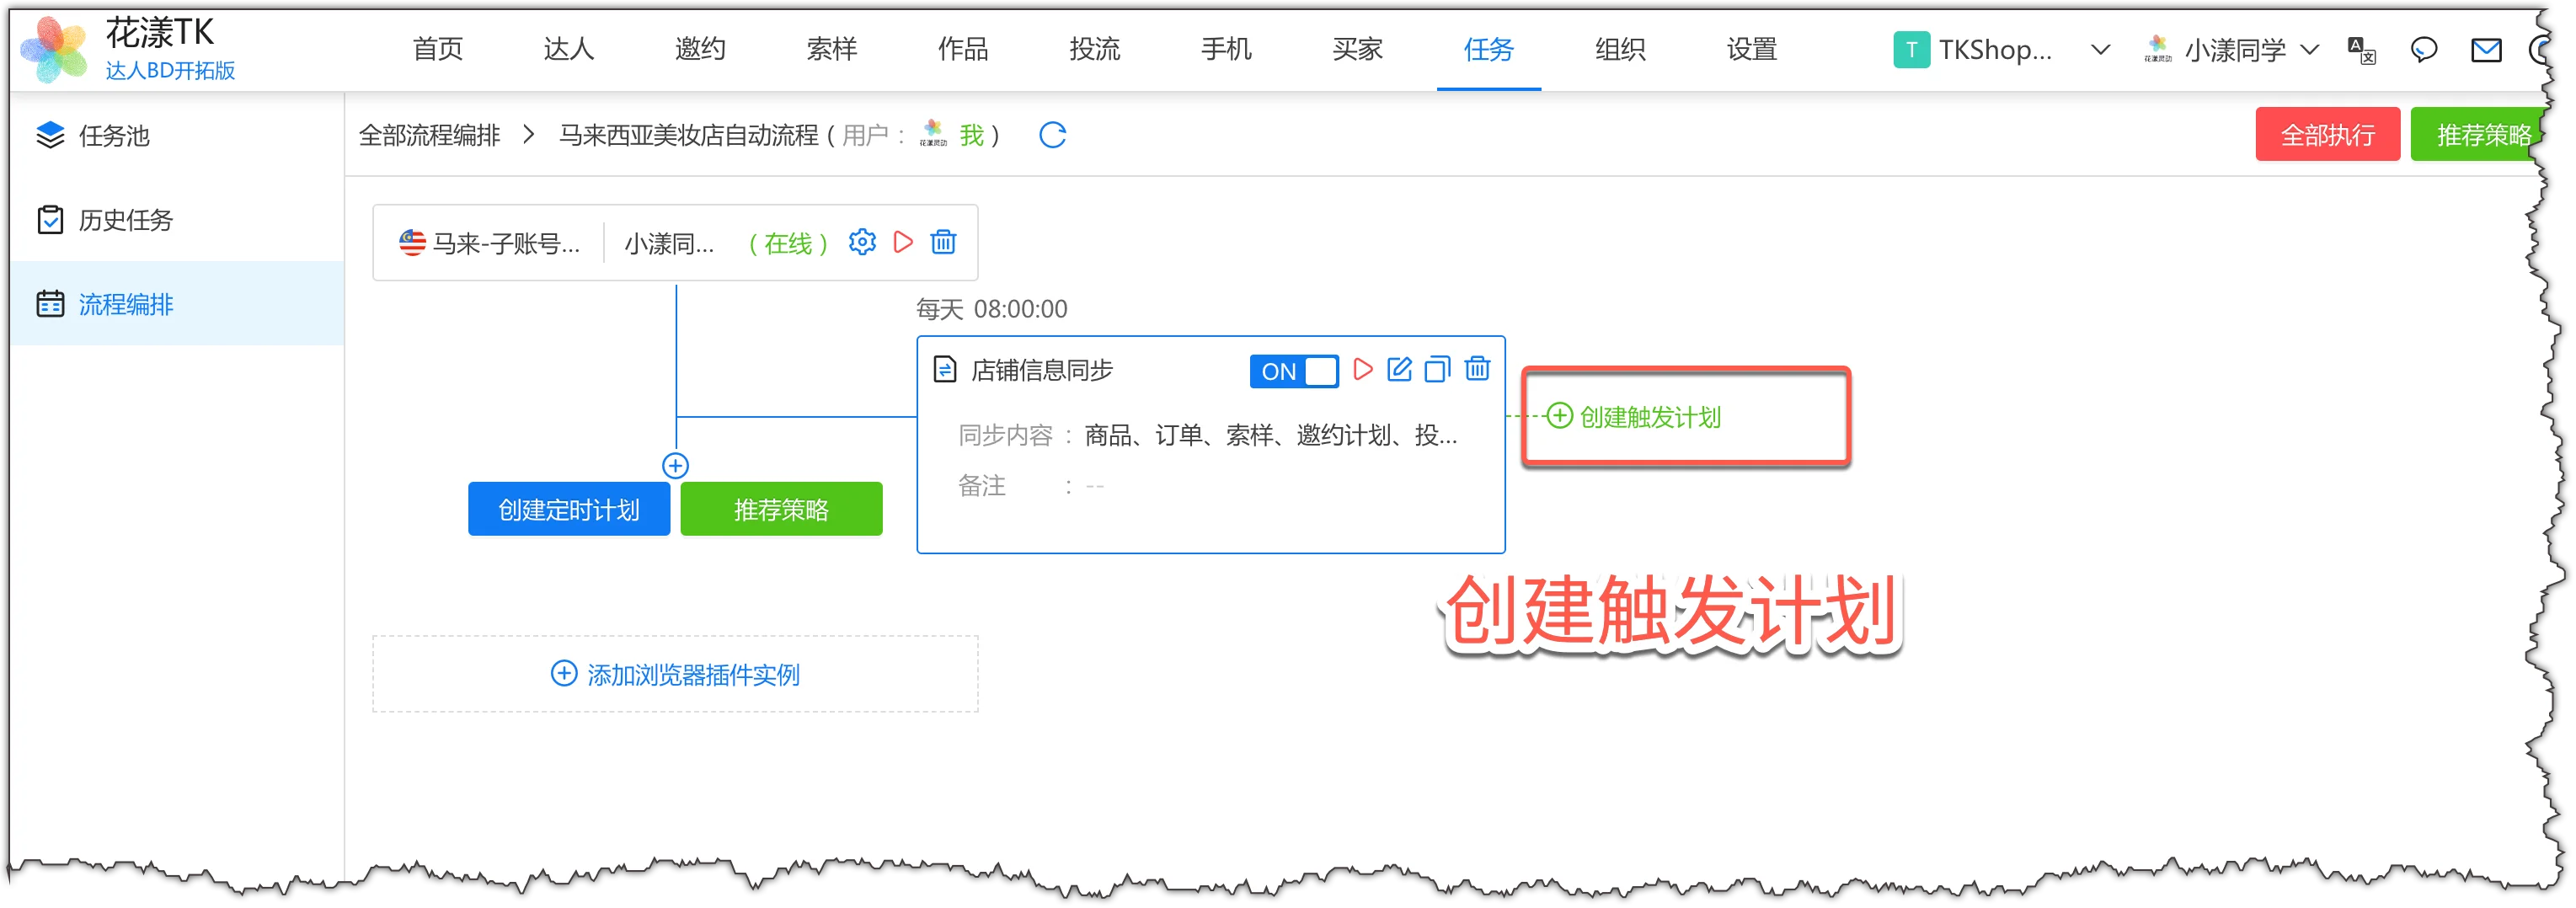2576x908 pixels.
Task: Click the blue 创建定时计划 button
Action: click(568, 509)
